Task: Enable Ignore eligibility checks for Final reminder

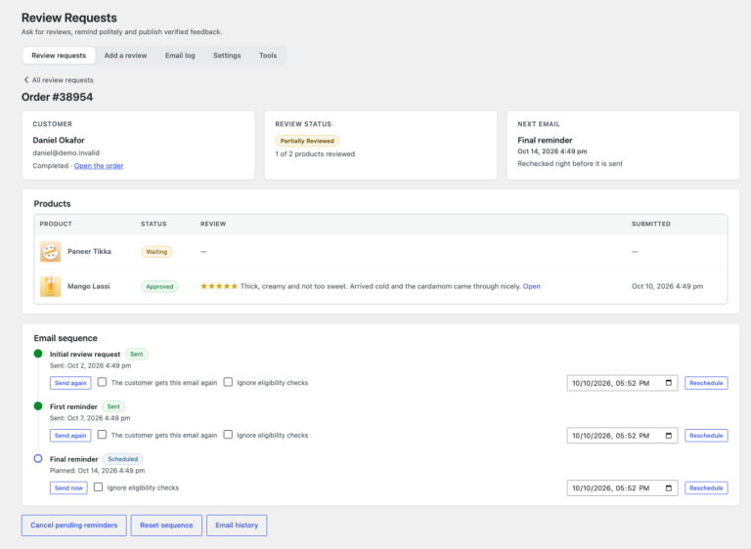Action: click(x=98, y=487)
